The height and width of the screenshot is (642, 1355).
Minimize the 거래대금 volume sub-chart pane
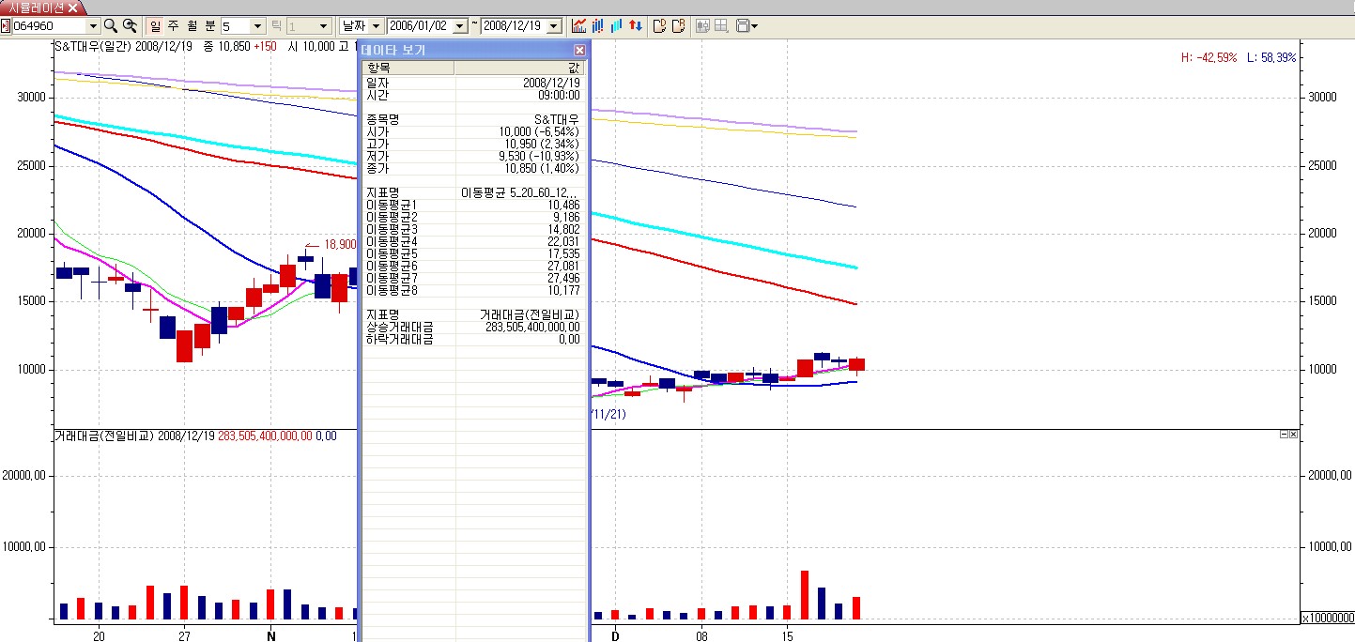tap(1284, 435)
